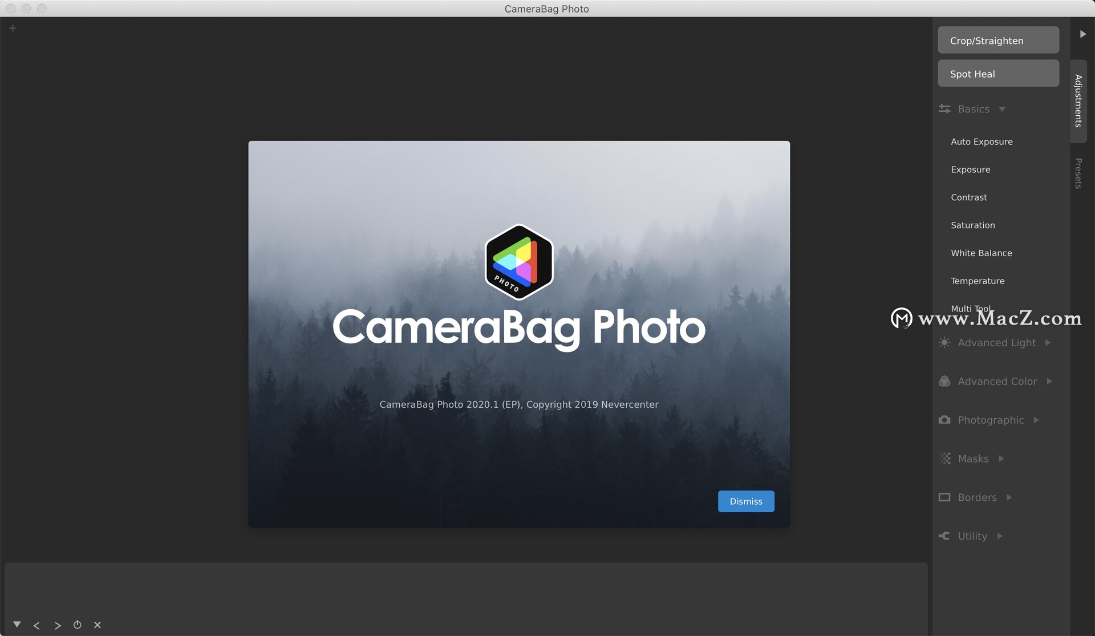The image size is (1095, 636).
Task: Expand the Advanced Light section arrow
Action: 1048,343
